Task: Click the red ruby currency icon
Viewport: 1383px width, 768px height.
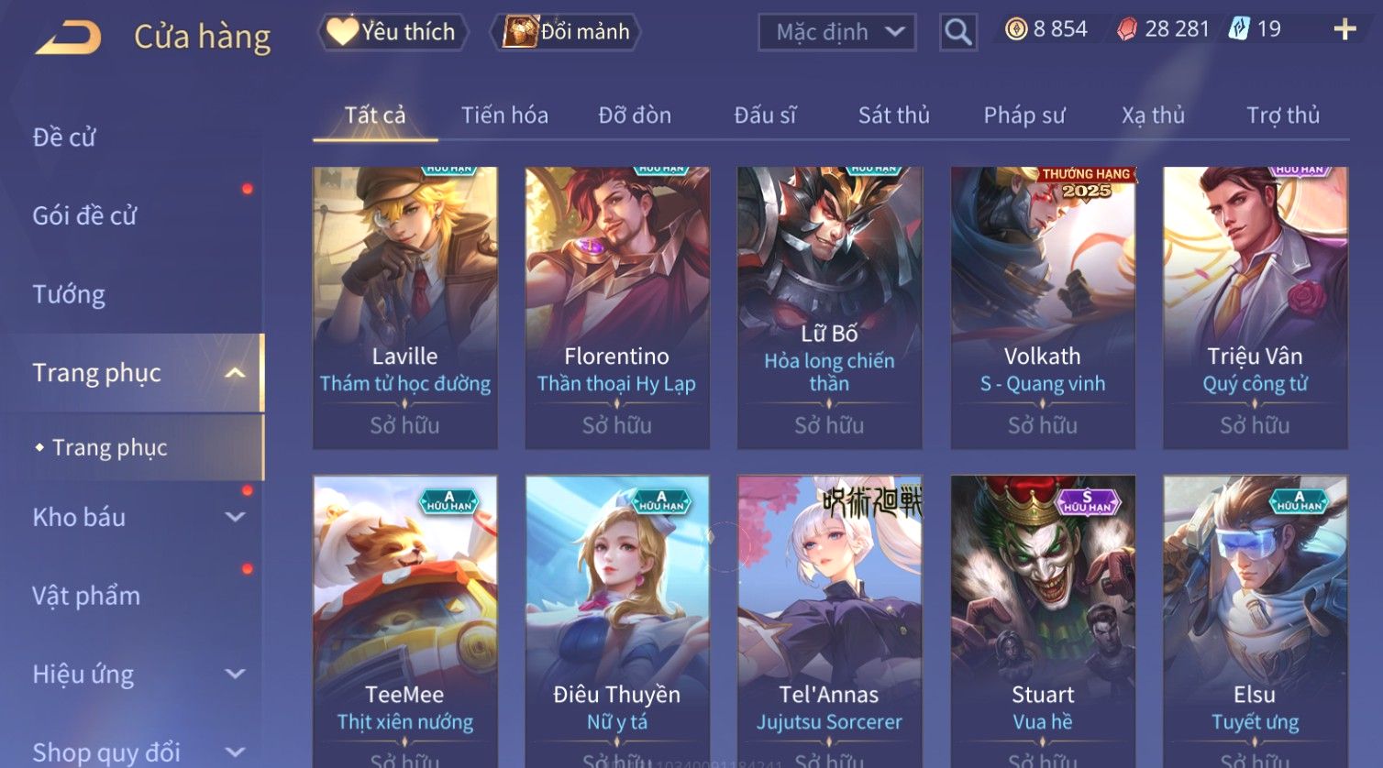Action: coord(1127,29)
